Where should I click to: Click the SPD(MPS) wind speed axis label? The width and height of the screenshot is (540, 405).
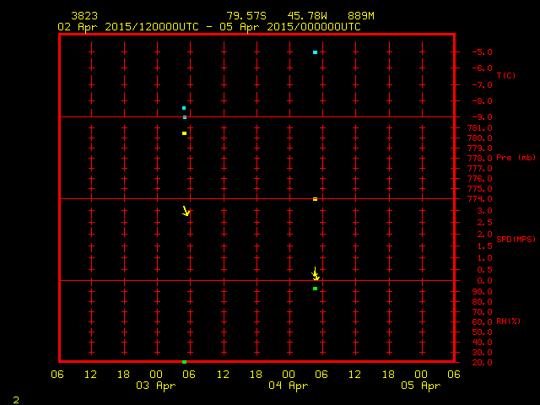(x=516, y=240)
